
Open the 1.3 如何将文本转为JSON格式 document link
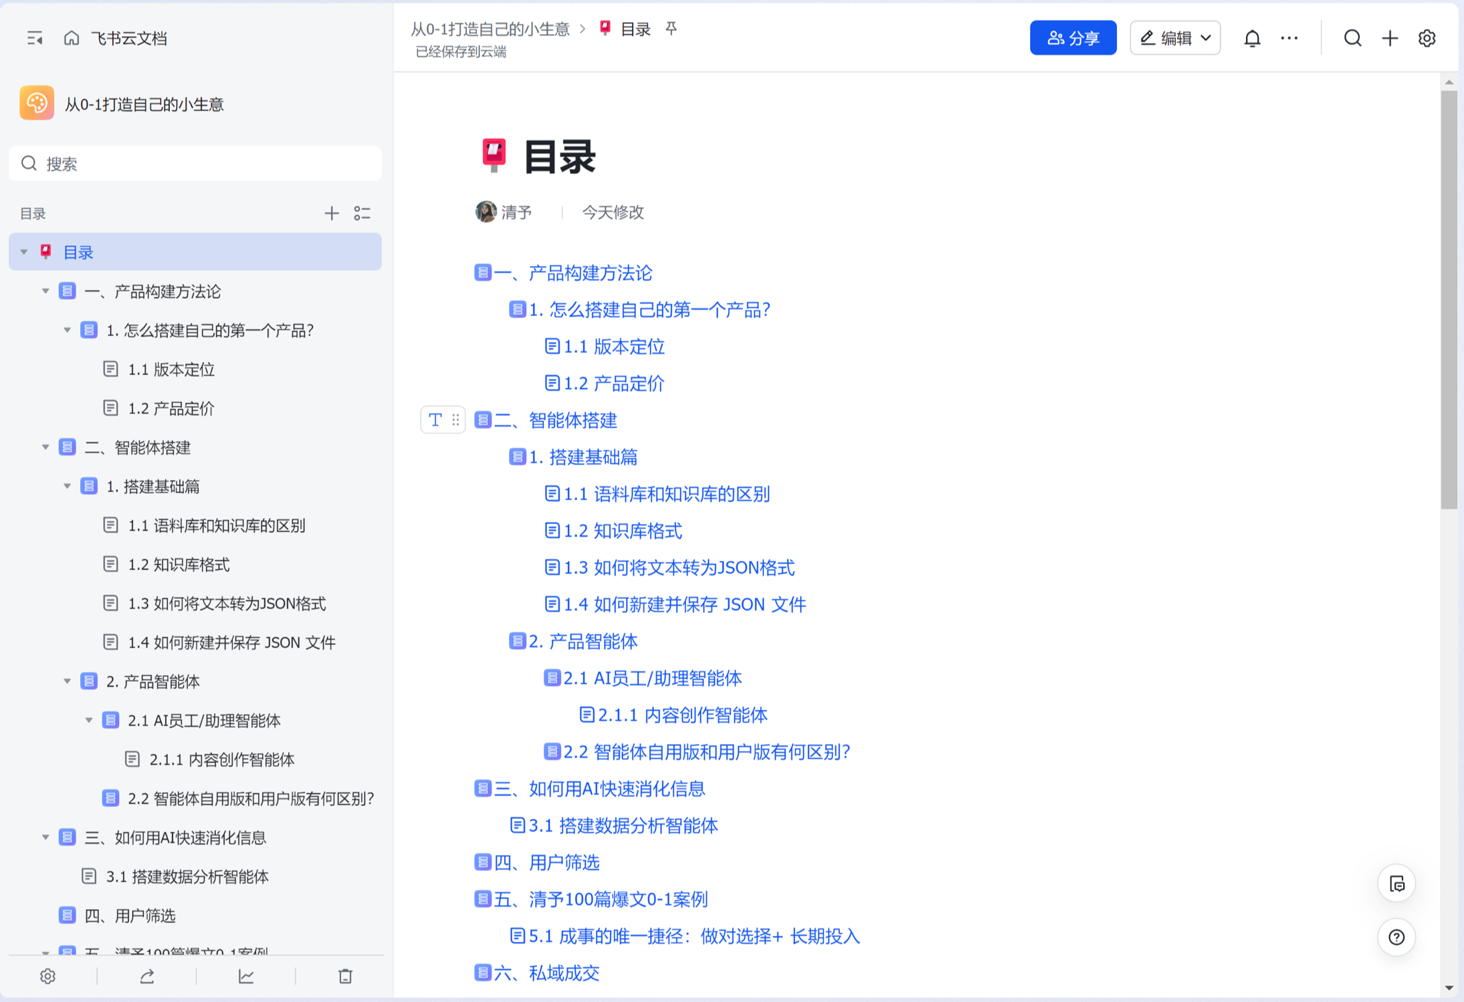(x=678, y=568)
